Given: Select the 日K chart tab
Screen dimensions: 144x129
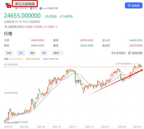Looking at the screenshot, I should (x=21, y=53).
